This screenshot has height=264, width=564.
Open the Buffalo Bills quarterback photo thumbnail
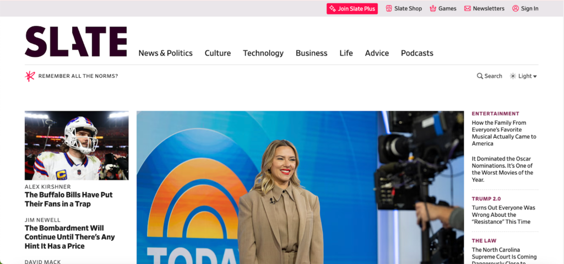tap(77, 146)
